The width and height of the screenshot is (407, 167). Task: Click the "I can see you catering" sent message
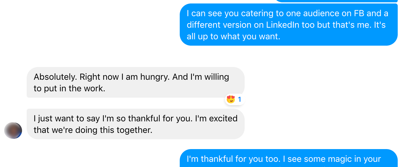pos(288,25)
